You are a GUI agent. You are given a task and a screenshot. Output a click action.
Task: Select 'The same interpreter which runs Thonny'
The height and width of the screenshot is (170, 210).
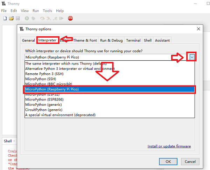pyautogui.click(x=110, y=64)
